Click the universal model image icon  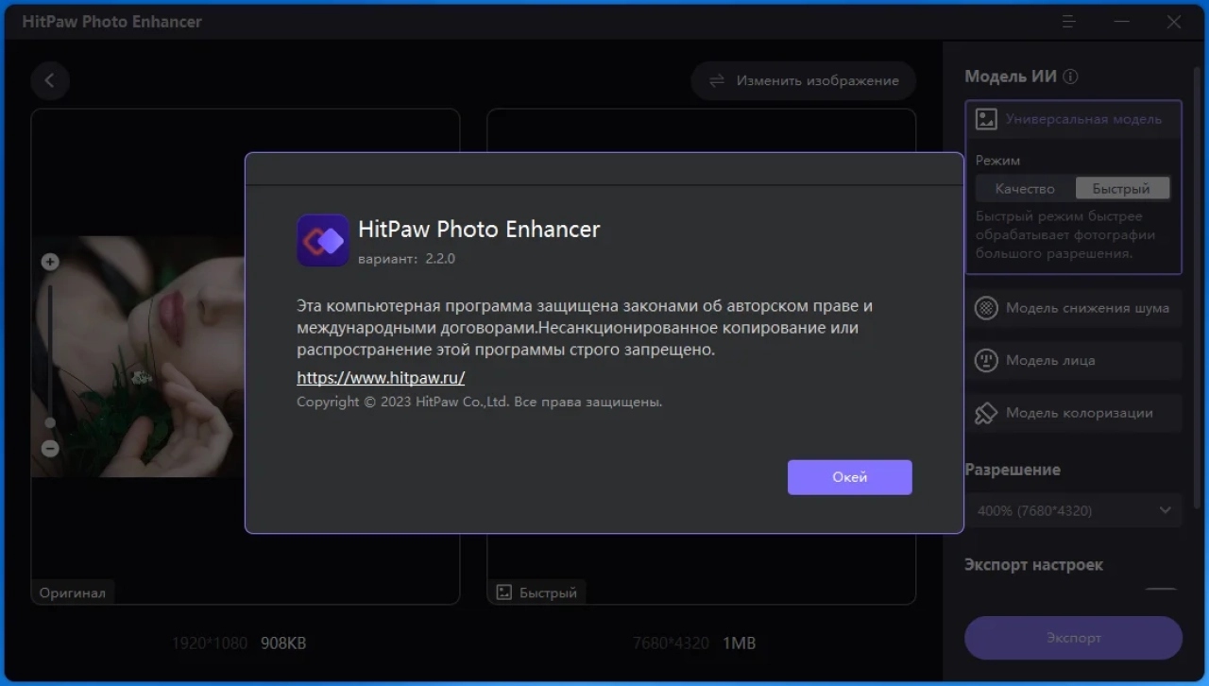(986, 119)
